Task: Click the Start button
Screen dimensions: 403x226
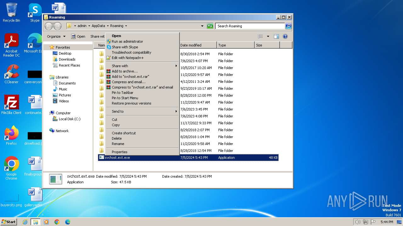Action: coord(9,222)
